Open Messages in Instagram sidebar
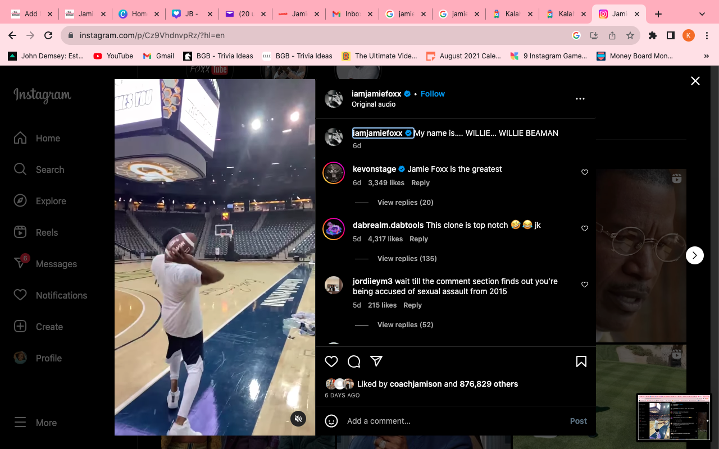 [x=45, y=264]
